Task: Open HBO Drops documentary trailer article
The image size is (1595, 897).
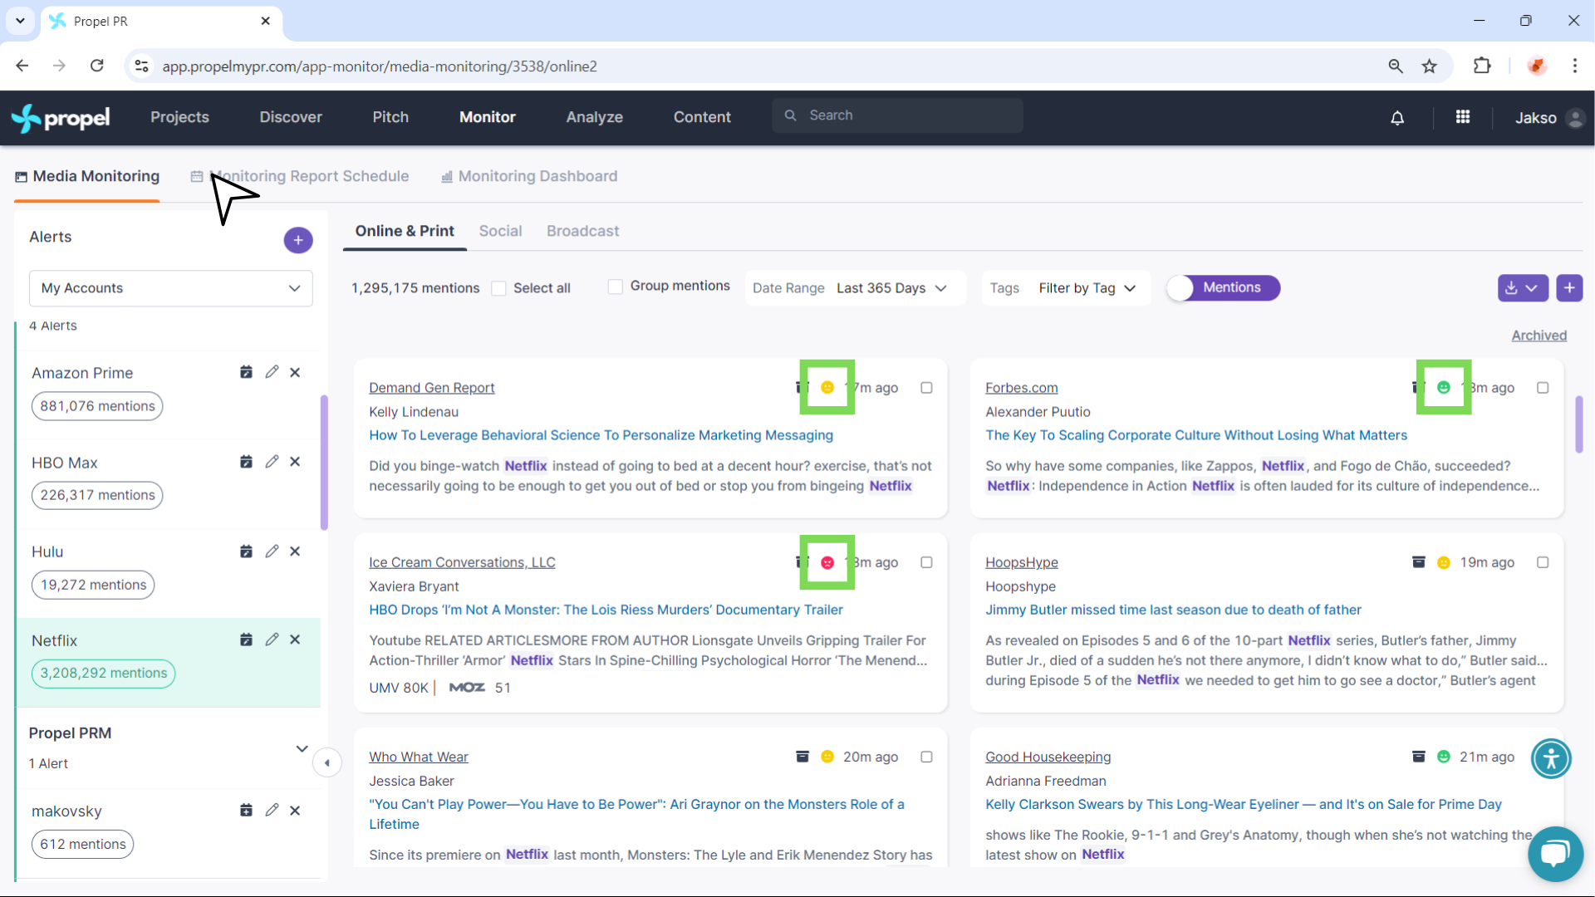Action: tap(606, 610)
